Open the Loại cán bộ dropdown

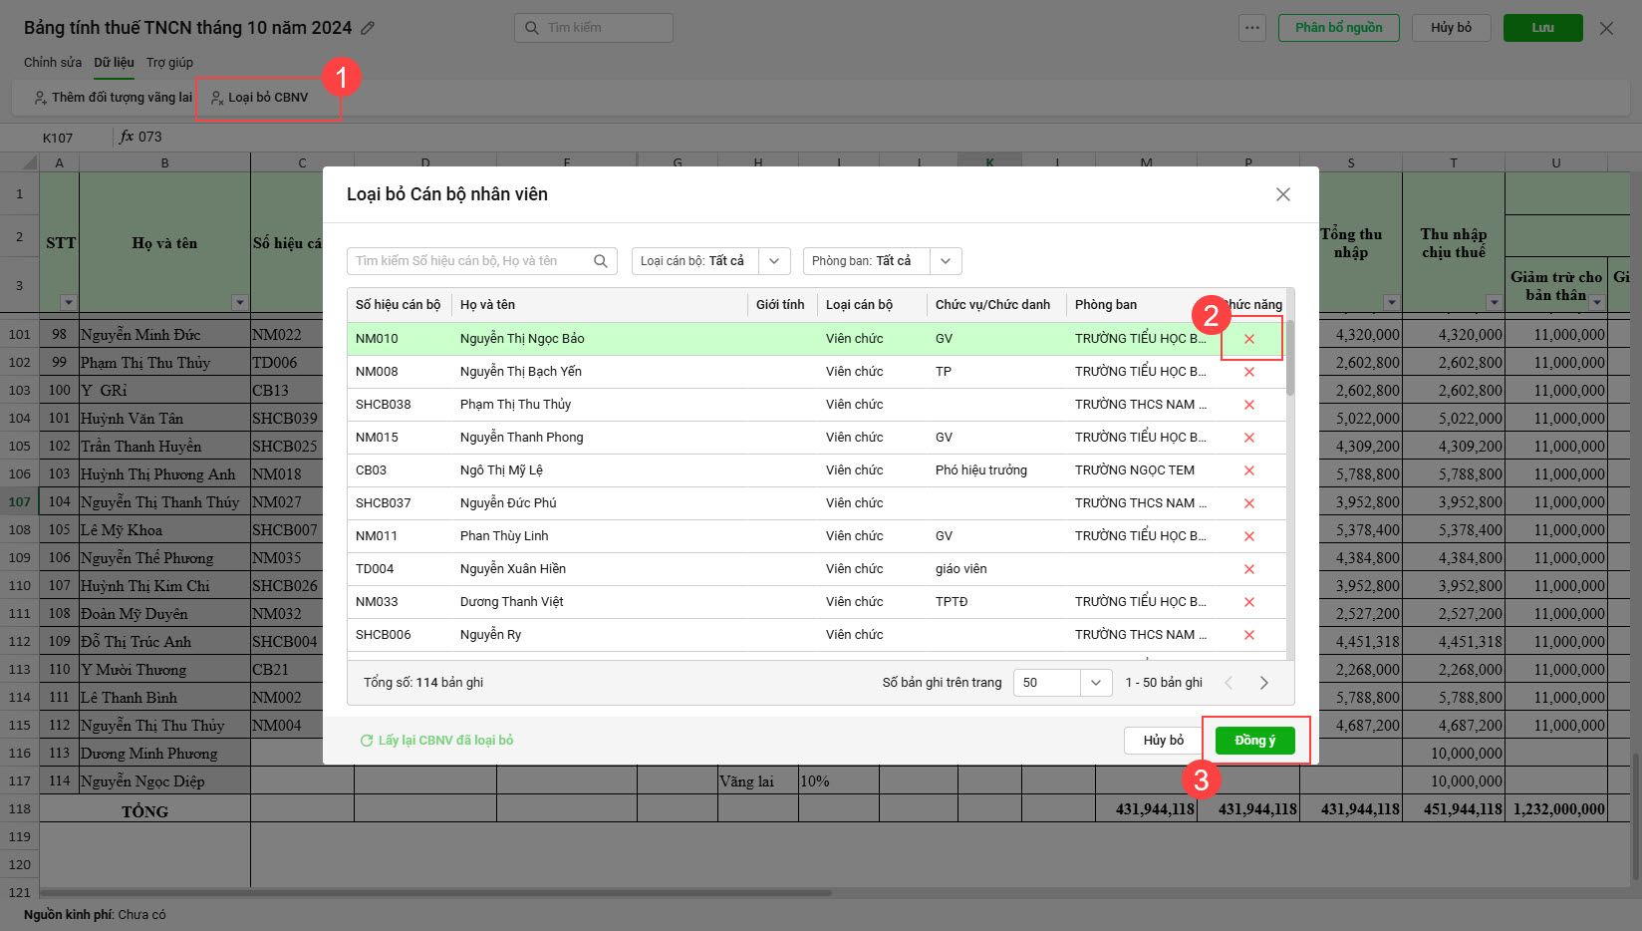pos(774,261)
